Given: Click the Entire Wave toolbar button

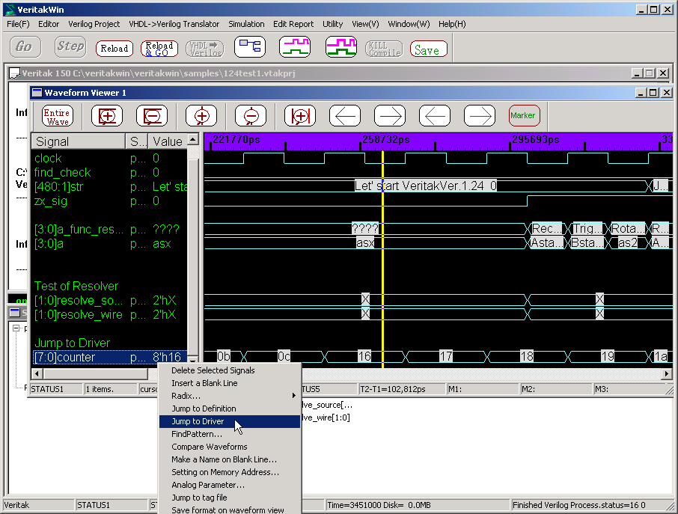Looking at the screenshot, I should click(58, 116).
